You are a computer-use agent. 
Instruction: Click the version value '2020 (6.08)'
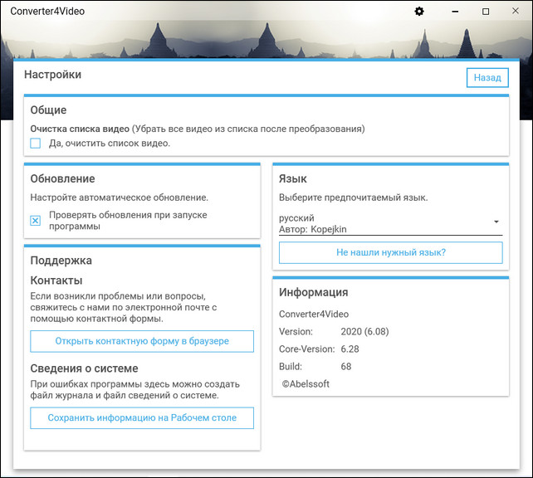pyautogui.click(x=364, y=332)
